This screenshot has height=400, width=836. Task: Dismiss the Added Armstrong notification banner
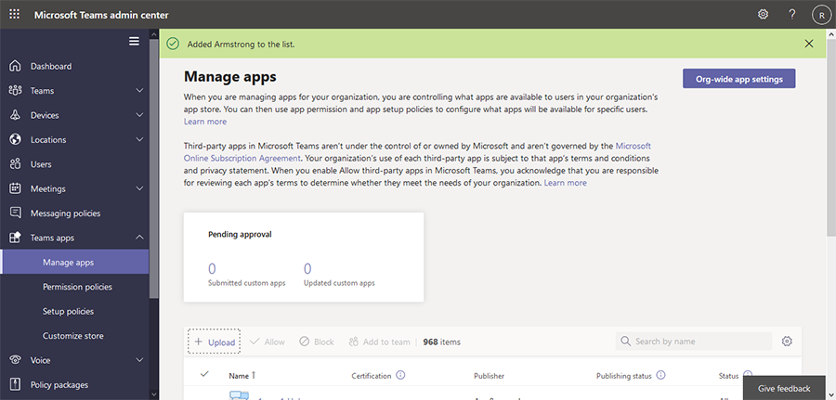(x=809, y=44)
